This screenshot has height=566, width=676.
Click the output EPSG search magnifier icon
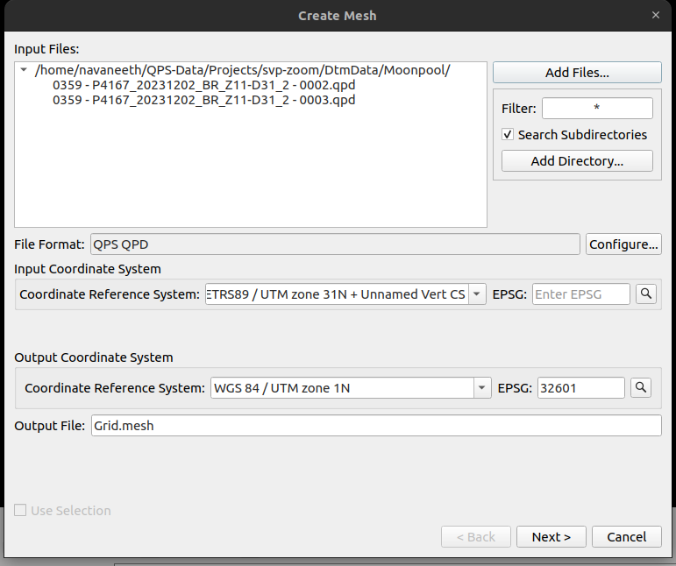(x=642, y=387)
